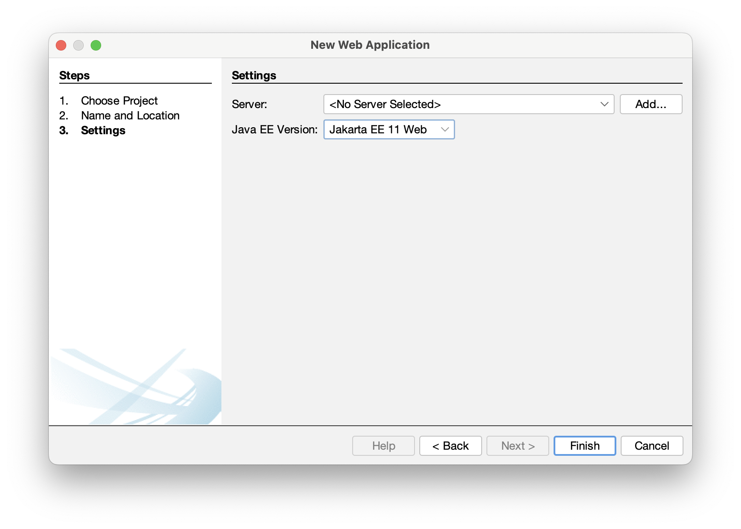The width and height of the screenshot is (741, 529).
Task: Cancel the New Web Application wizard
Action: (x=652, y=446)
